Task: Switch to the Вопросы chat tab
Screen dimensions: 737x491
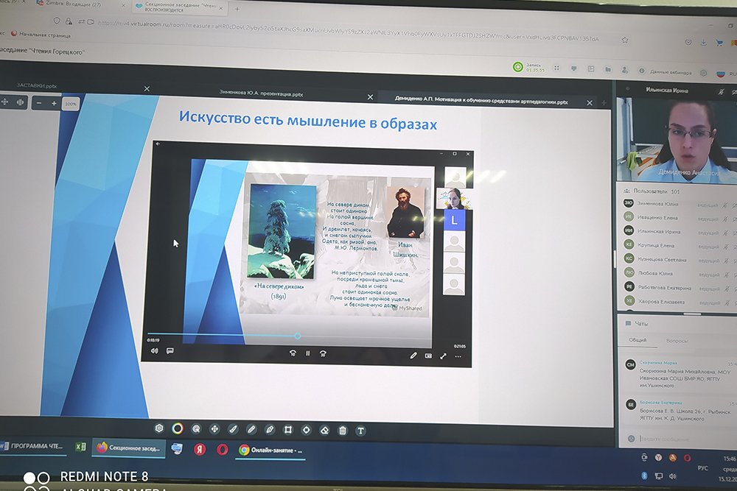Action: pyautogui.click(x=677, y=340)
